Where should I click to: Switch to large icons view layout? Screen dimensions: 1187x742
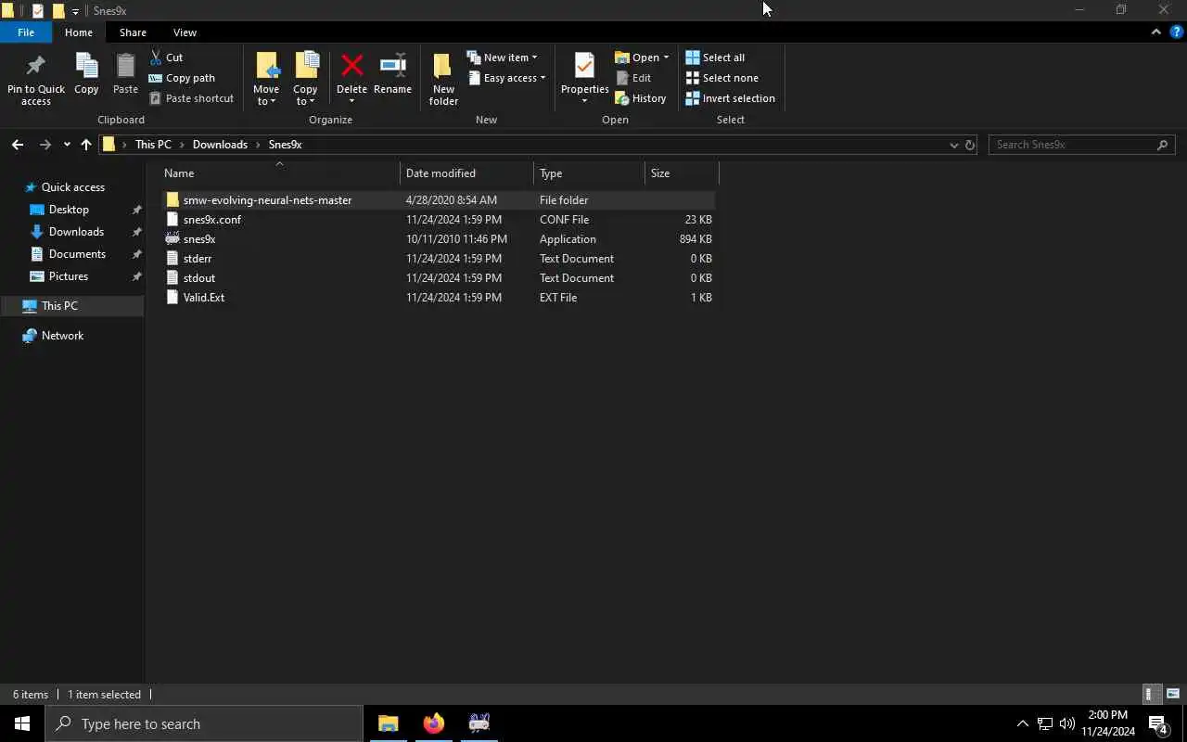tap(1173, 694)
